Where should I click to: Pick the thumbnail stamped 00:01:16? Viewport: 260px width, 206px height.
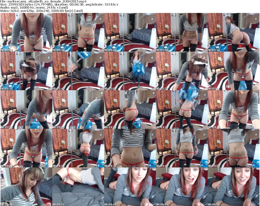pyautogui.click(x=234, y=32)
